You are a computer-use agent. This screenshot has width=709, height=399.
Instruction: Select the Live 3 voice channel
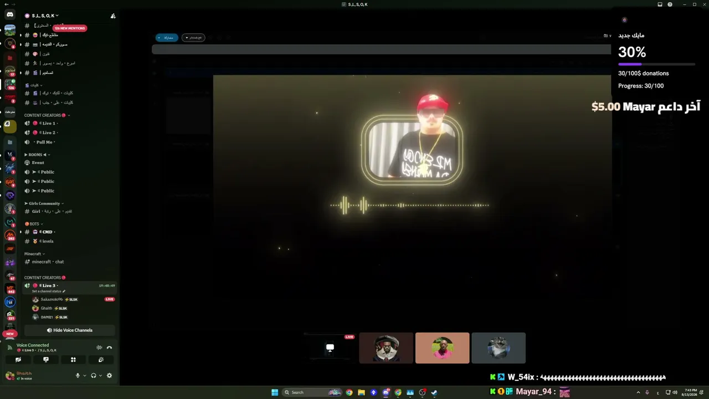[69, 288]
